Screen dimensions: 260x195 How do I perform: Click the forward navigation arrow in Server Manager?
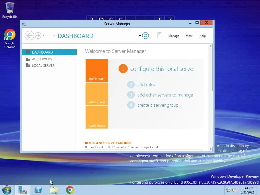[x=38, y=36]
